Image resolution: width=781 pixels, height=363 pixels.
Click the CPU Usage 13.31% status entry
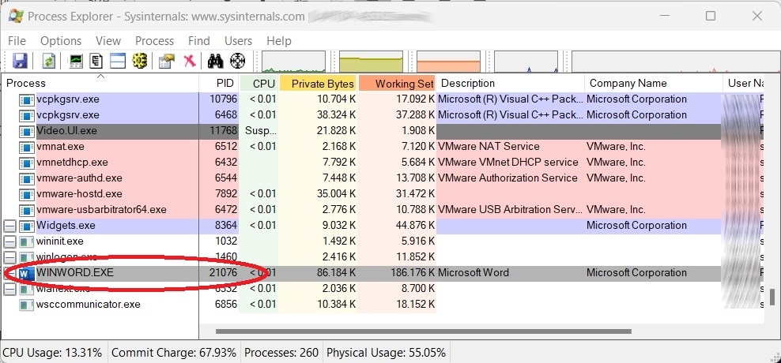click(x=52, y=353)
